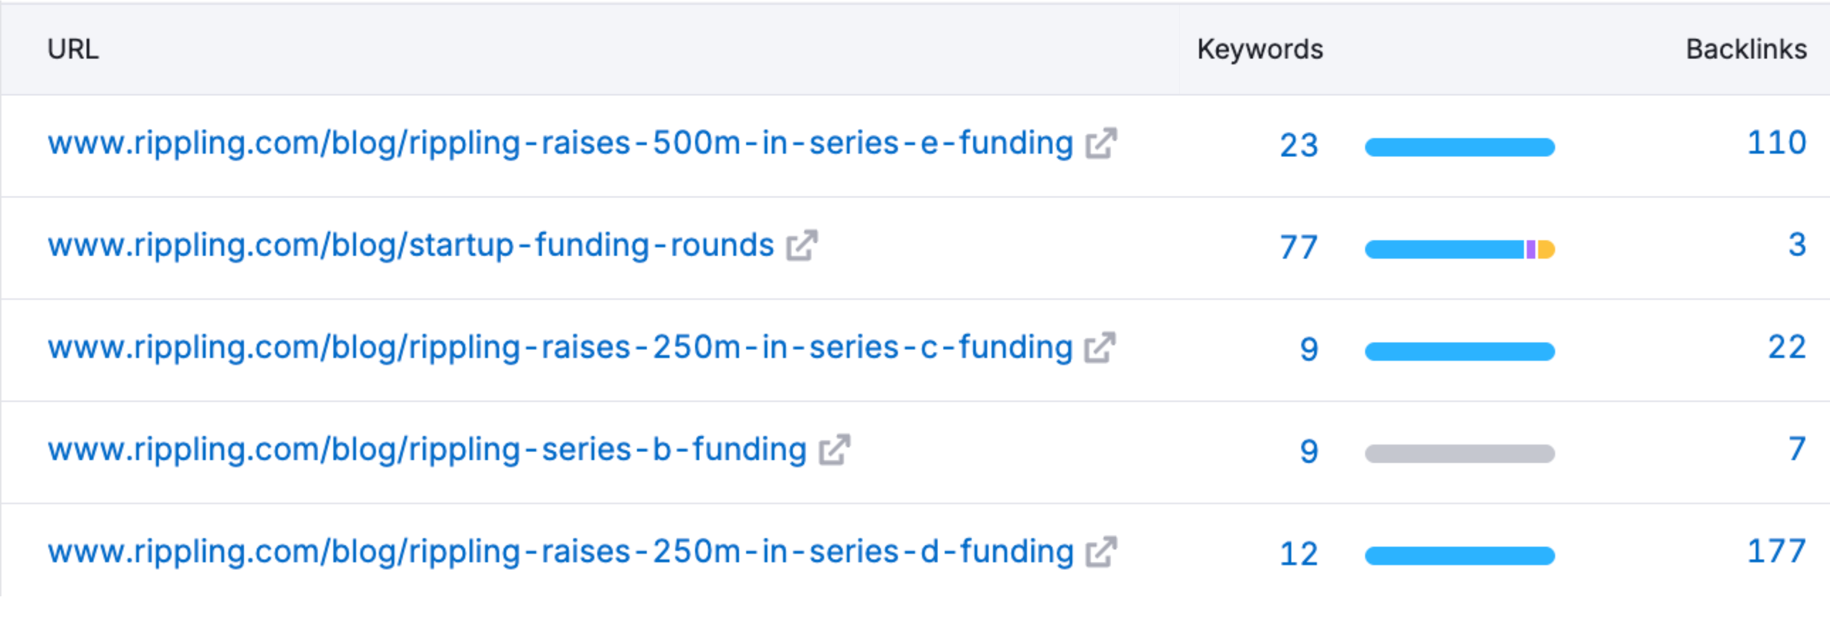Open the rippling-raises-500m-in-series-e-funding link
1830x617 pixels.
[560, 144]
